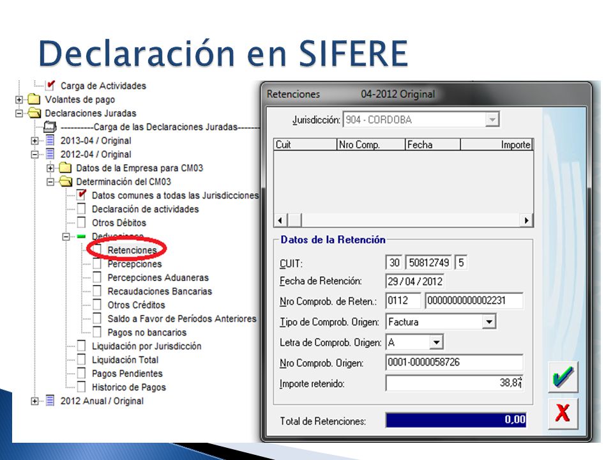Expand the 2013-04 / Original node
Screen dimensions: 613x460
(34, 141)
